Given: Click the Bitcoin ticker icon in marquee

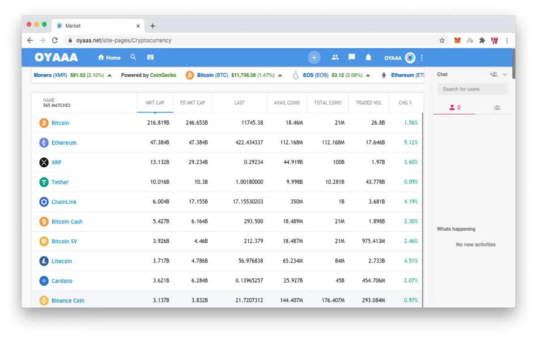Looking at the screenshot, I should click(189, 75).
